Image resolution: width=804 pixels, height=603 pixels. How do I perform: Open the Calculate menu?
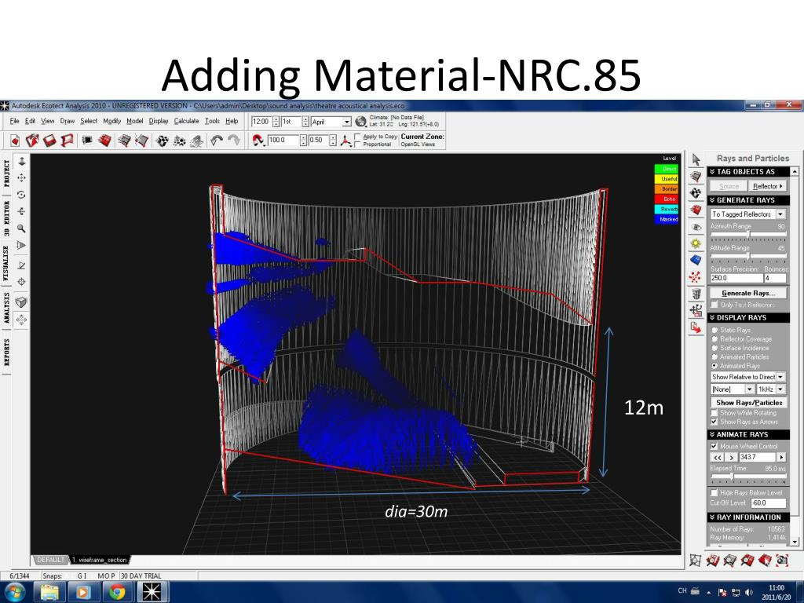point(186,121)
